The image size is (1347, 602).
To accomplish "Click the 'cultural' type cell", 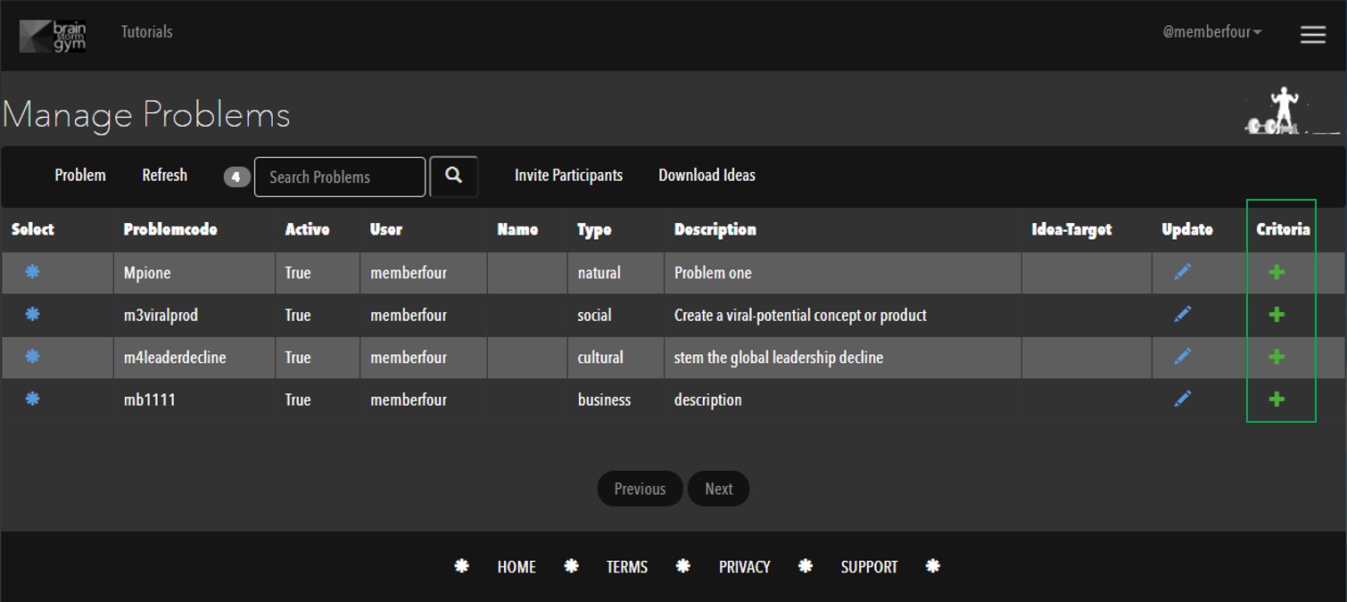I will [600, 358].
